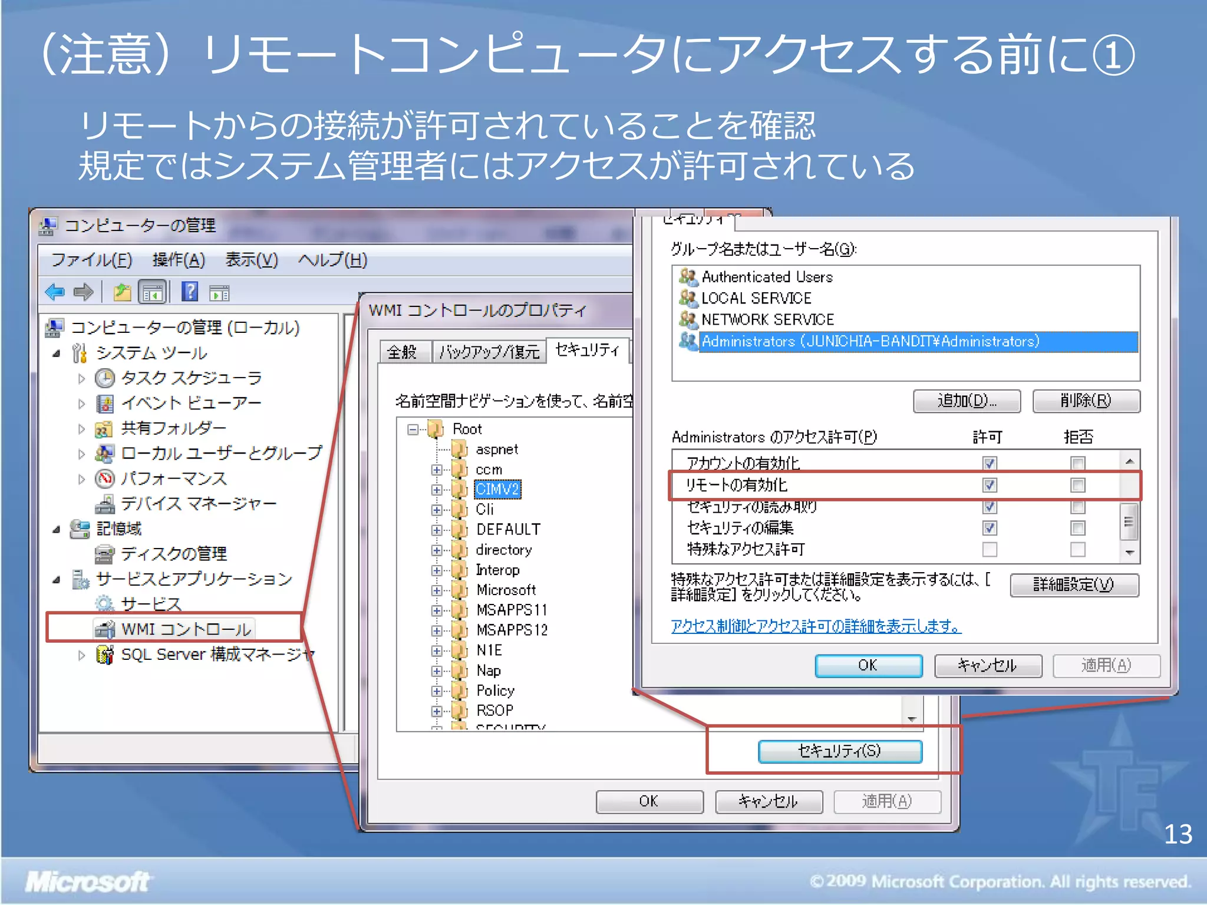Toggle Deny for セキュリティの編集
1207x905 pixels.
click(1078, 528)
